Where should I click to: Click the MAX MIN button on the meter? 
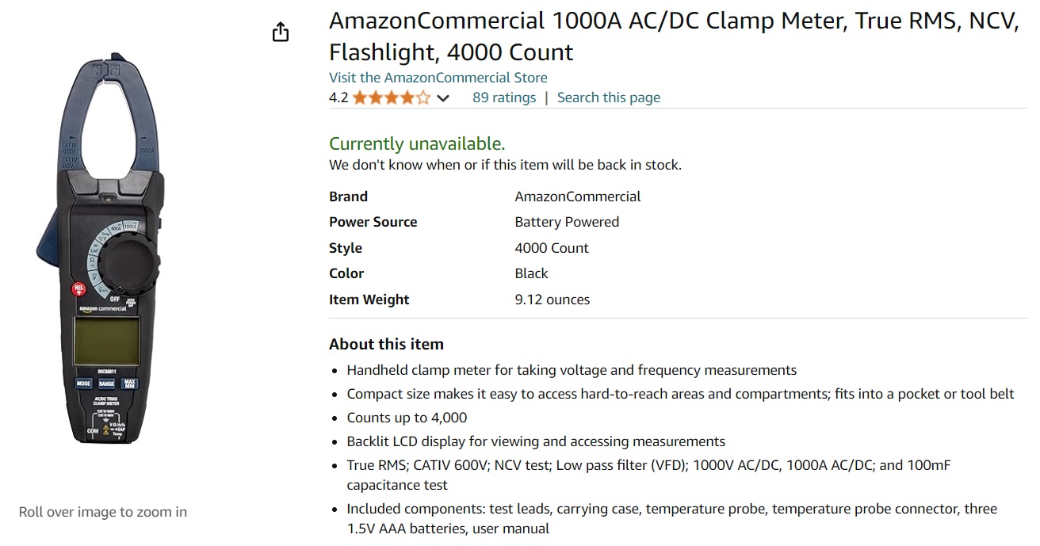coord(129,384)
